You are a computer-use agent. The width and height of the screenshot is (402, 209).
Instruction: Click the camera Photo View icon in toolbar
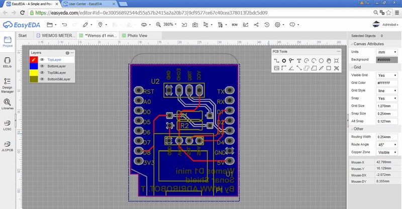(195, 25)
